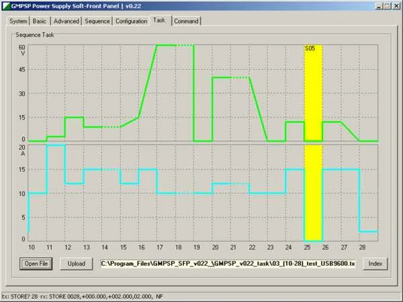The height and width of the screenshot is (302, 403).
Task: Switch to the Command tab
Action: pos(186,21)
